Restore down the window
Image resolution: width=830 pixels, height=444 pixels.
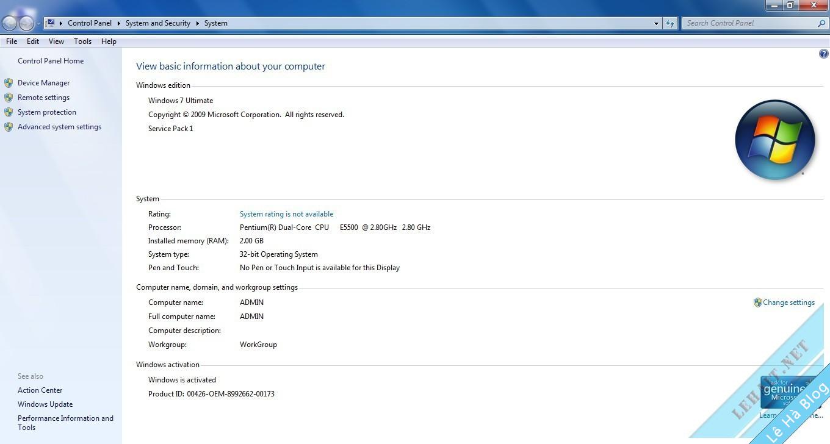(790, 5)
